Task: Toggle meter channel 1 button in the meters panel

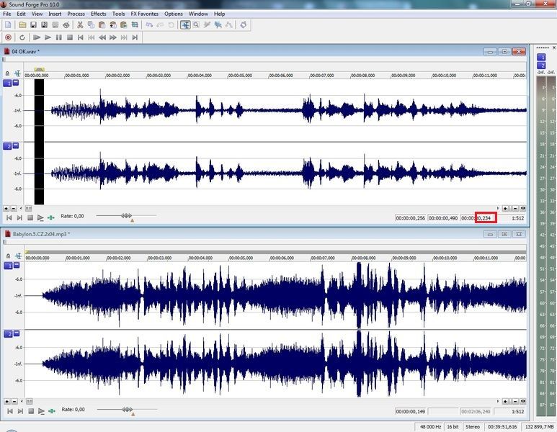Action: click(541, 57)
